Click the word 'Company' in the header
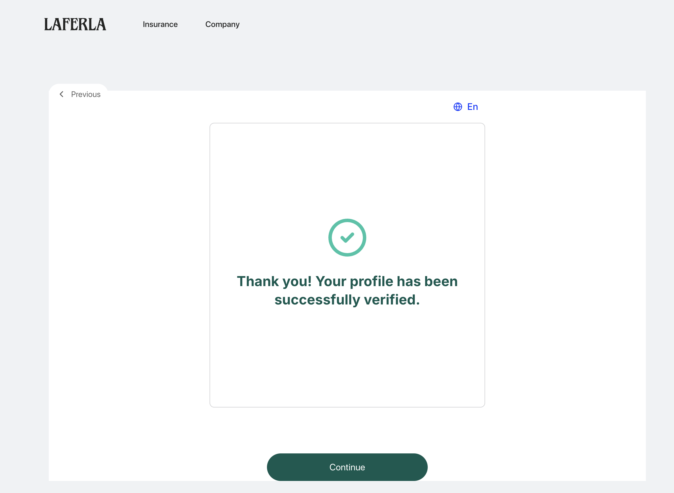The height and width of the screenshot is (493, 674). (222, 24)
